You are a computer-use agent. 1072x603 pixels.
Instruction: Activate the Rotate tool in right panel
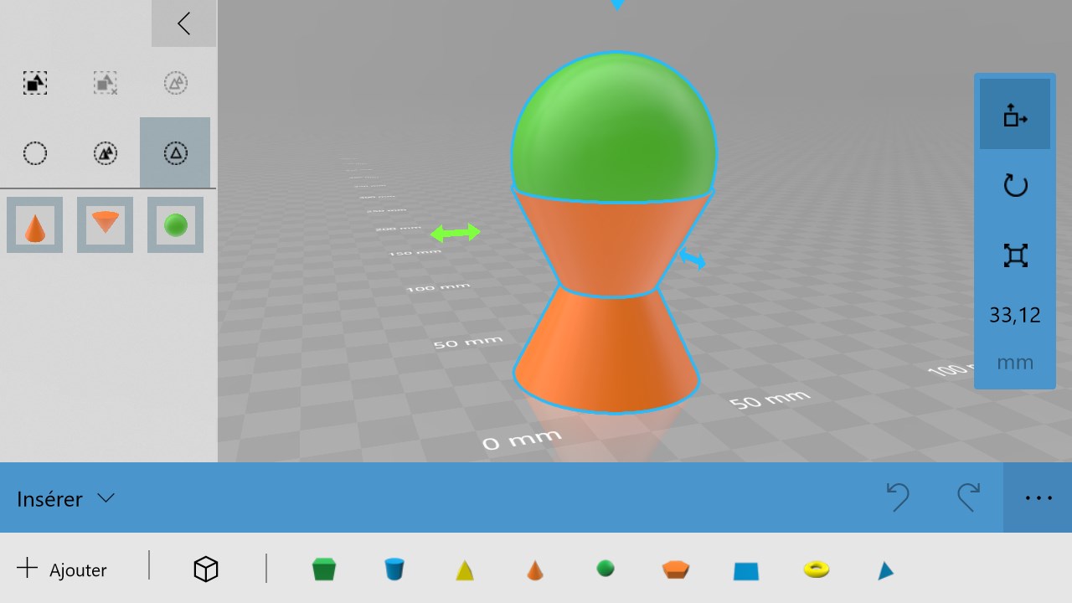[1015, 185]
